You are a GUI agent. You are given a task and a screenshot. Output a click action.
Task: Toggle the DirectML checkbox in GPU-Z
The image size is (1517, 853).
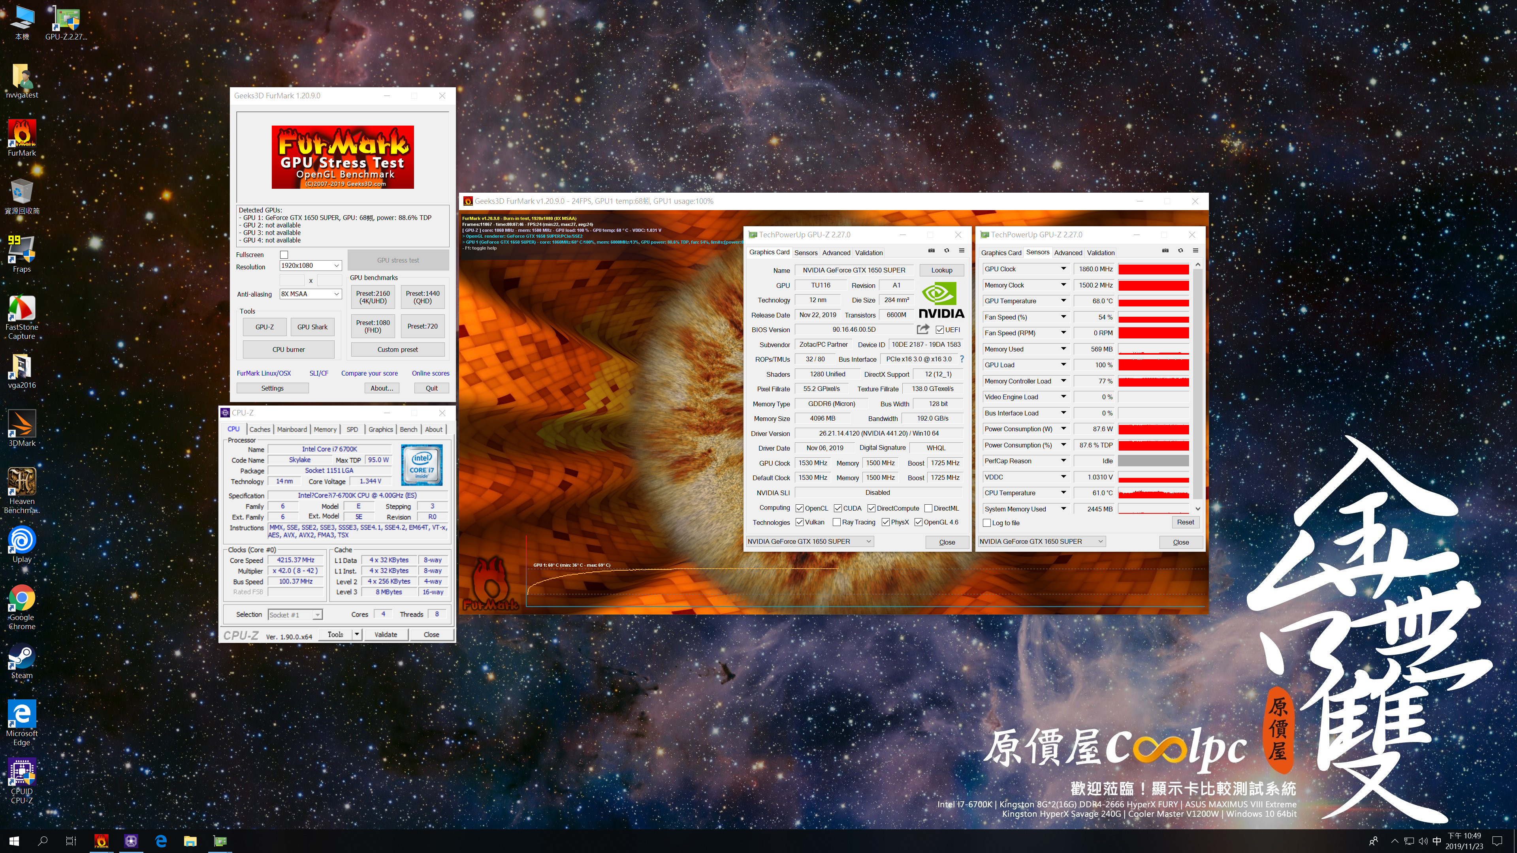point(928,508)
